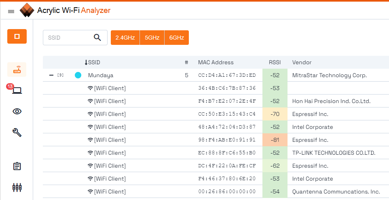Click vendor Hon Hai Precision Ind. Co.Ltd.
Image resolution: width=389 pixels, height=200 pixels.
pyautogui.click(x=331, y=101)
